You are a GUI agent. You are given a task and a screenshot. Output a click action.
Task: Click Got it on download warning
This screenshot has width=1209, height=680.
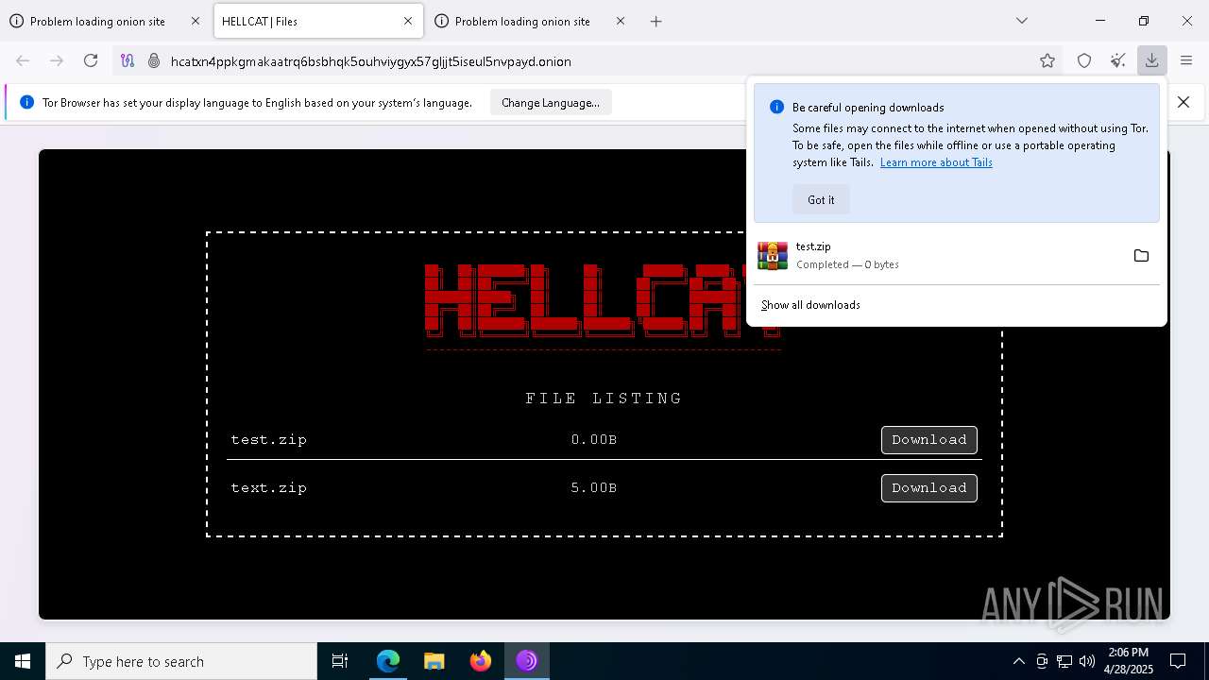(x=821, y=200)
